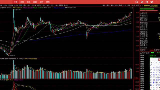Open the 指标 indicator menu
This screenshot has width=160, height=90.
[x=104, y=5]
